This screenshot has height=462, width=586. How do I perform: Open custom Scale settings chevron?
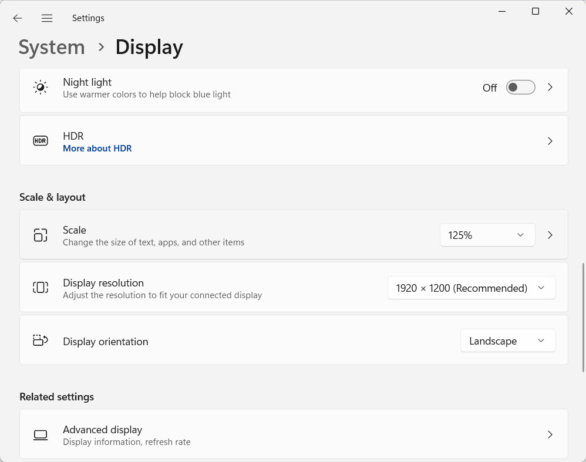click(550, 235)
